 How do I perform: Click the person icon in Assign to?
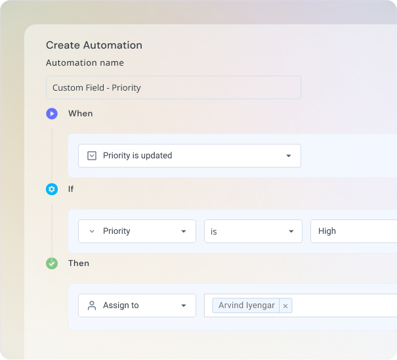[92, 305]
